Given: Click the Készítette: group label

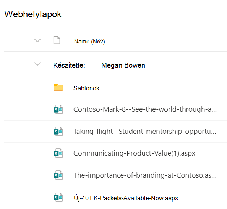Looking at the screenshot, I should pyautogui.click(x=69, y=65).
